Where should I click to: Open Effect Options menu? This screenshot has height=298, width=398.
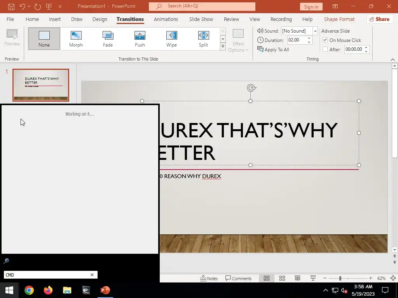tap(238, 40)
